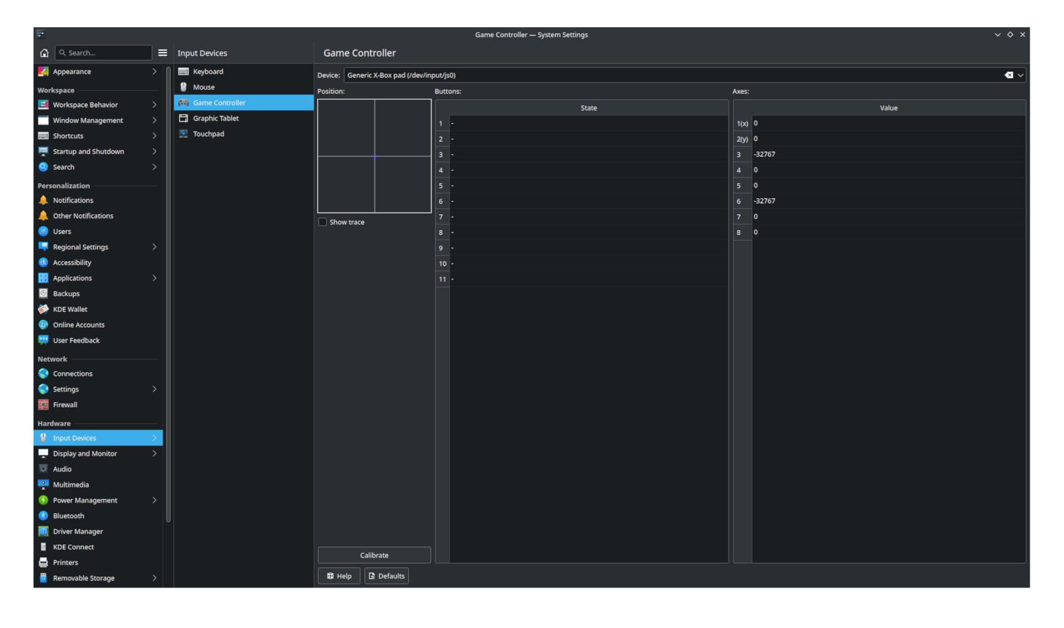Click the sidebar vertical scrollbar
The width and height of the screenshot is (1064, 628).
click(x=168, y=295)
